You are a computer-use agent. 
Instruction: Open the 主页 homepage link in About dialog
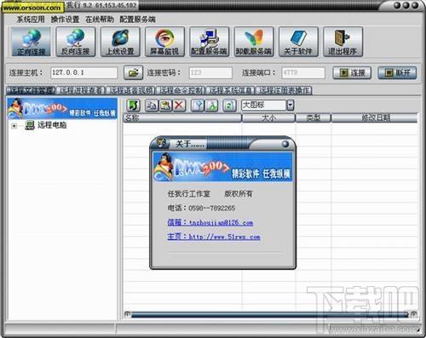[214, 237]
